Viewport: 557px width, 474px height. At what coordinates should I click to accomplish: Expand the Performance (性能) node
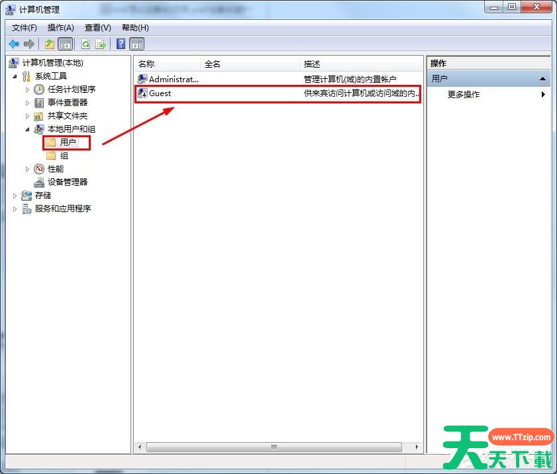coord(27,169)
